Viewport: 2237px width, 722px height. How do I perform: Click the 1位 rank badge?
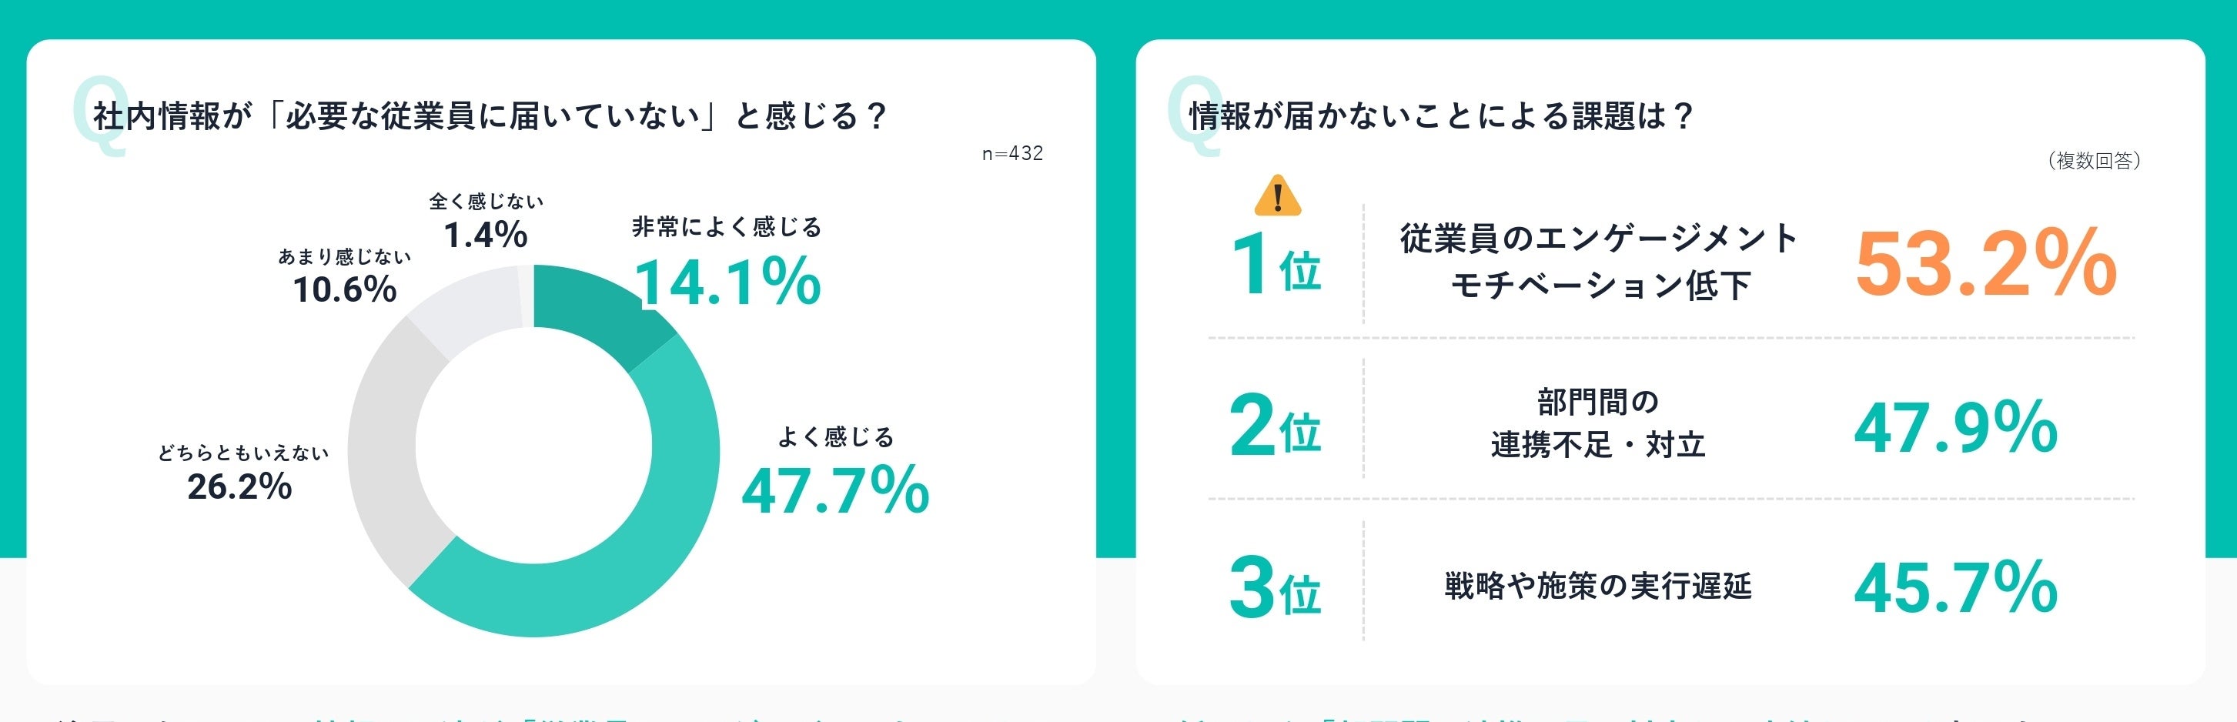(x=1275, y=265)
